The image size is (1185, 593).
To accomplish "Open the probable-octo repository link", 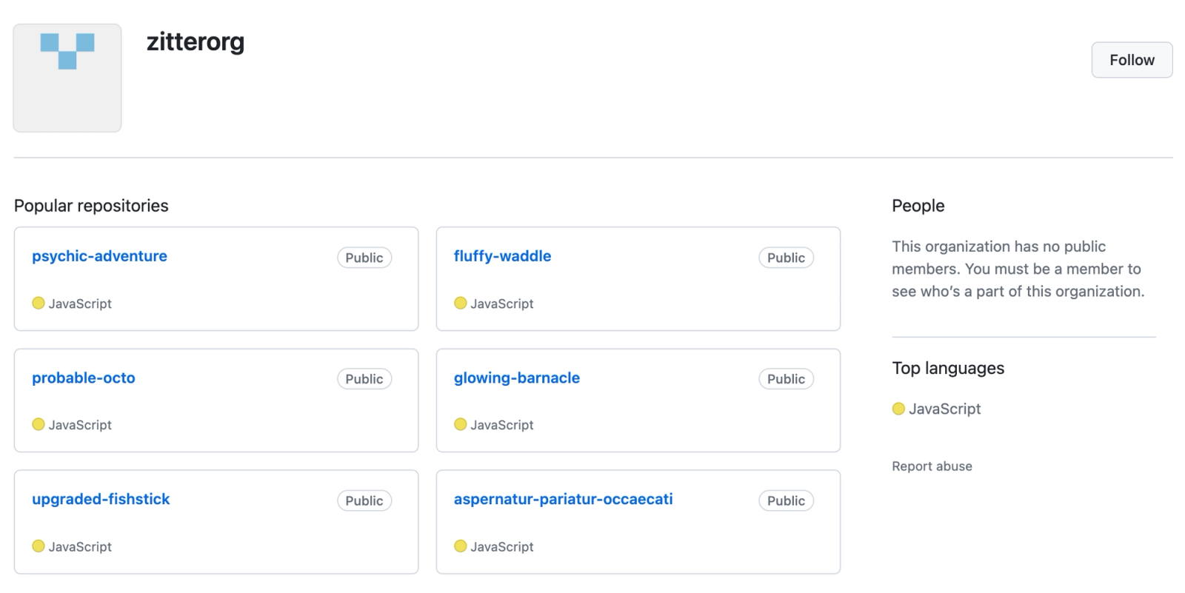I will click(x=83, y=378).
